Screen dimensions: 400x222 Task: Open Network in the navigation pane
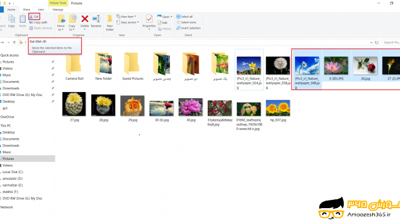click(7, 207)
